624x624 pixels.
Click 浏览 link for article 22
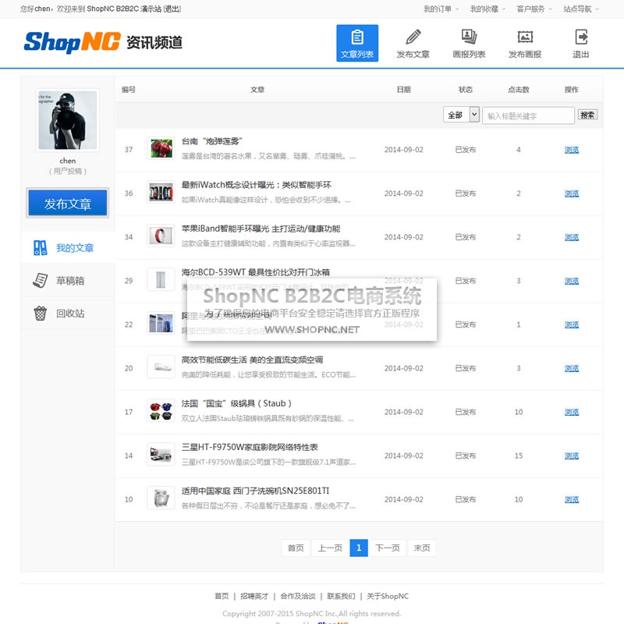click(572, 324)
